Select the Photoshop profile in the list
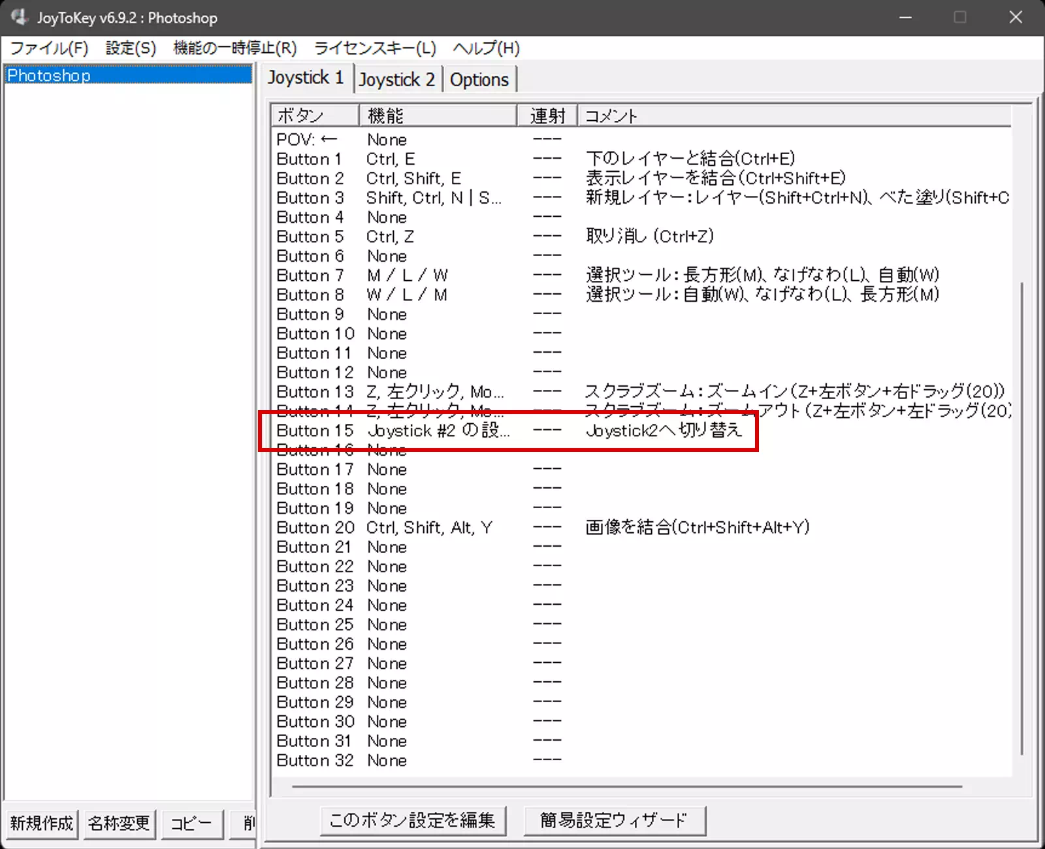This screenshot has height=849, width=1045. (128, 75)
